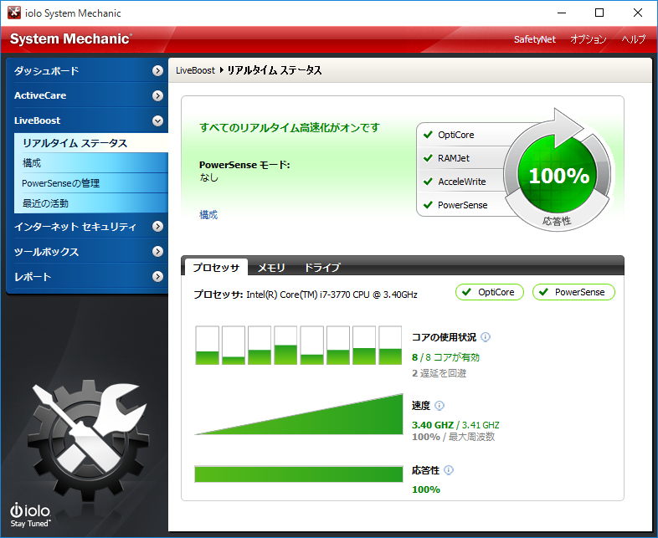Expand the ActiveCare section arrow
Image resolution: width=658 pixels, height=538 pixels.
157,95
